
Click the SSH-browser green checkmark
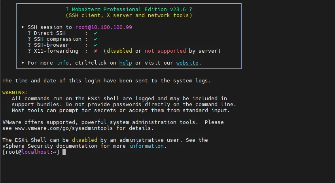[x=96, y=45]
